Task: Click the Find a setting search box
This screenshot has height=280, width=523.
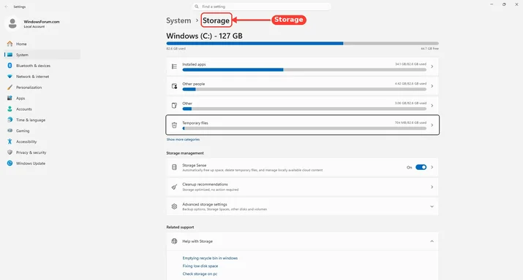Action: [x=262, y=7]
